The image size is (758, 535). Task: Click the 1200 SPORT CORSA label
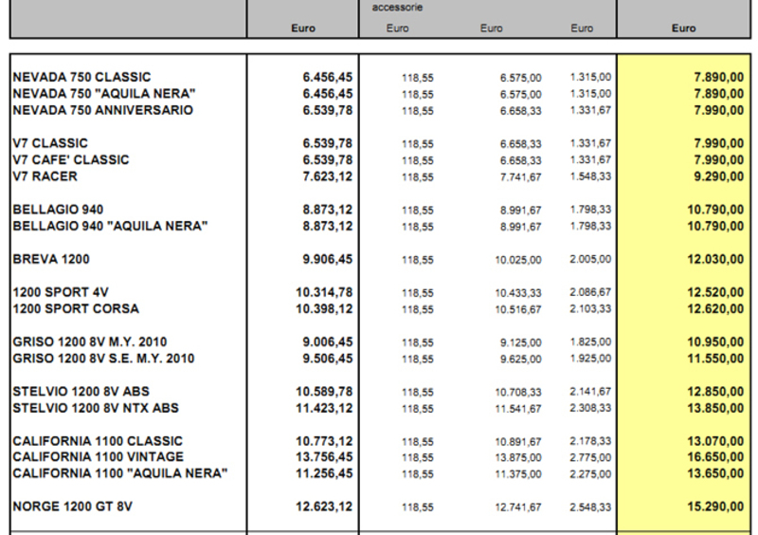pos(76,309)
